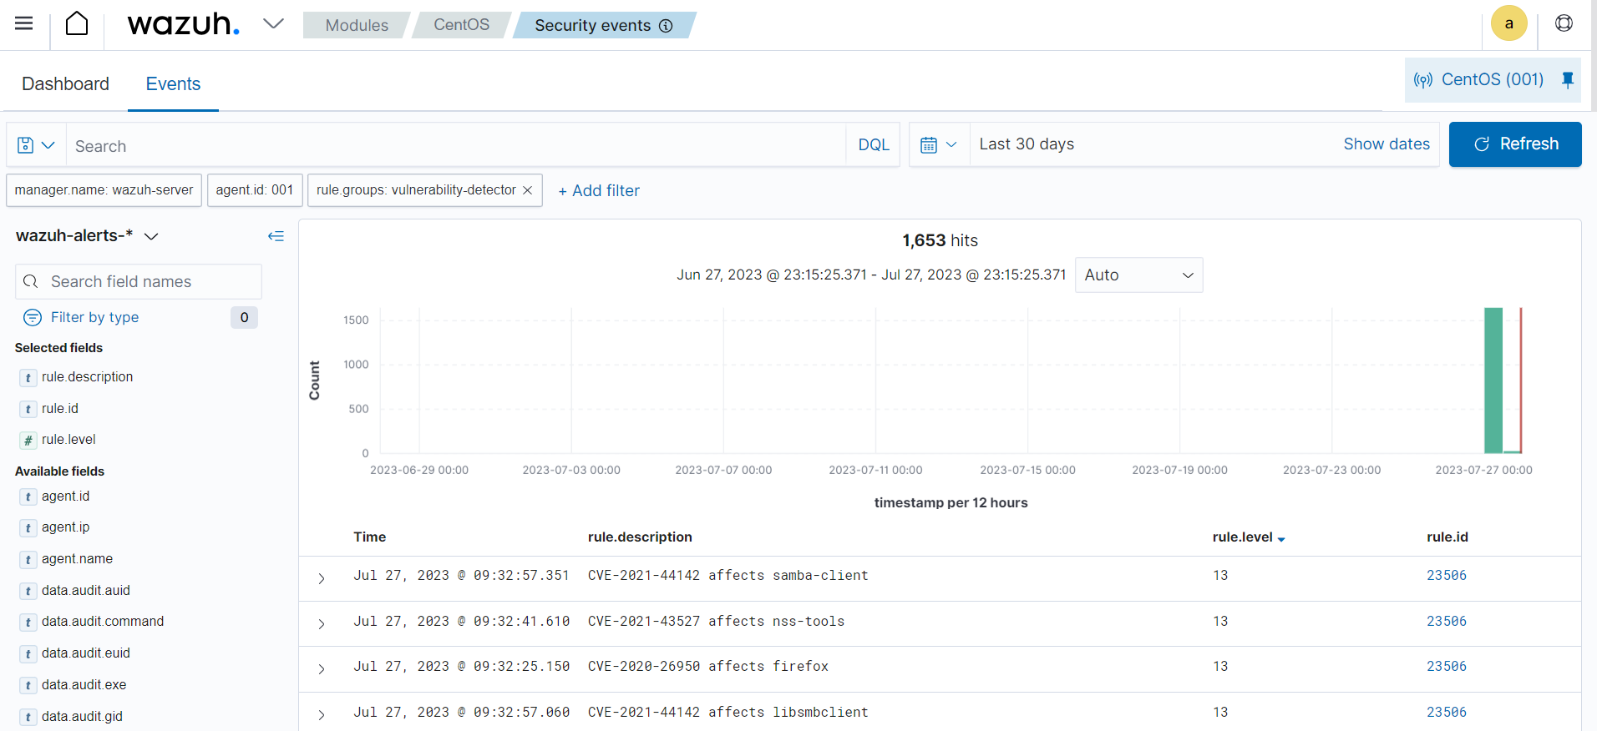Expand the libsmbclient event row
Screen dimensions: 1597x731
[x=322, y=715]
